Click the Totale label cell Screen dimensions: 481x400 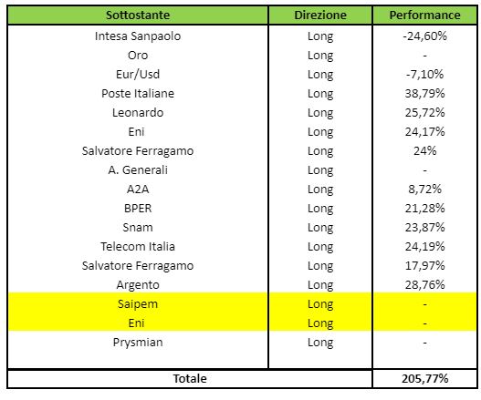pyautogui.click(x=190, y=379)
